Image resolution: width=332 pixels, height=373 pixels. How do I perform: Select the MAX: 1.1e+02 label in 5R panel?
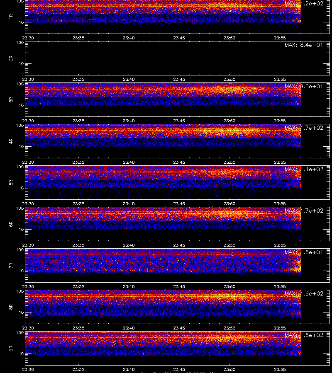304,169
